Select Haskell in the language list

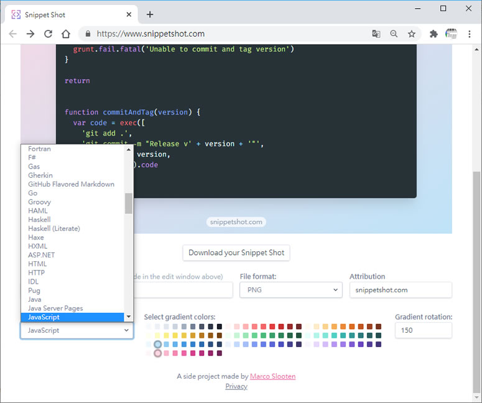click(x=72, y=220)
